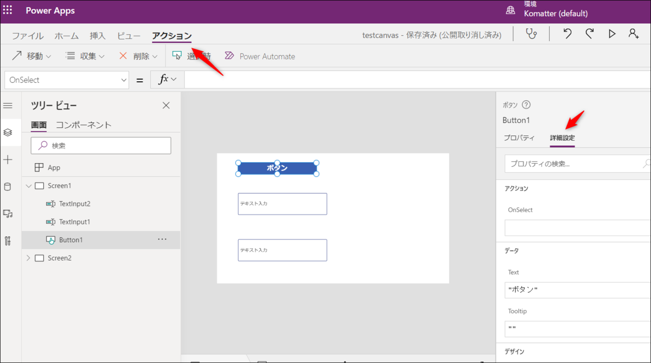Open the 挿入 menu tab

[98, 36]
